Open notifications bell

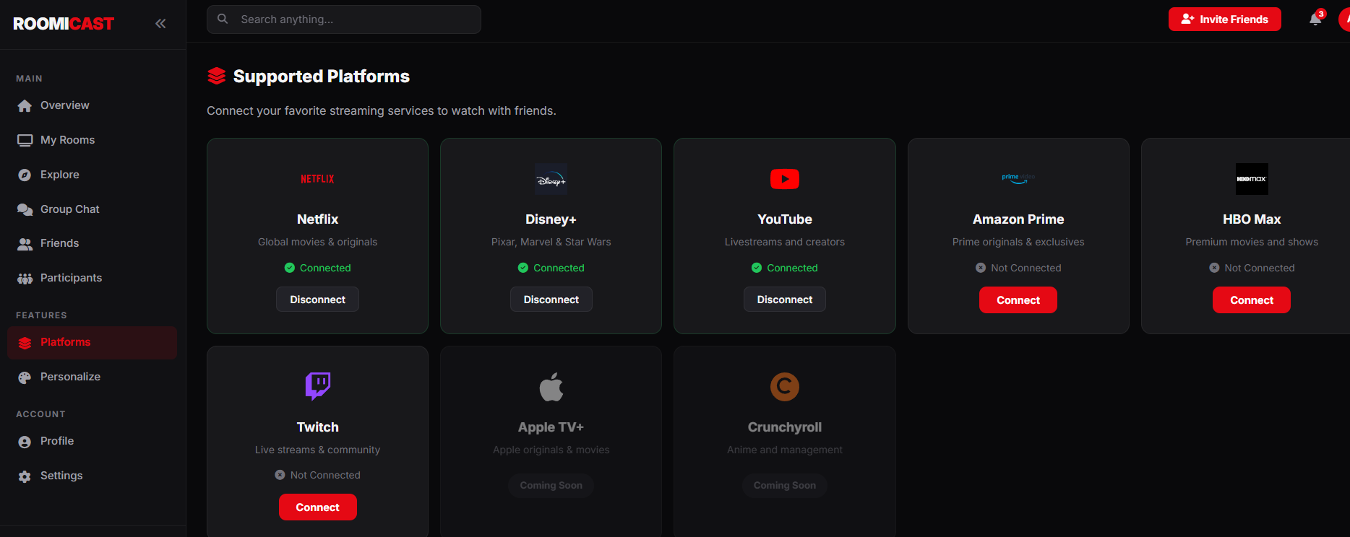pos(1316,19)
